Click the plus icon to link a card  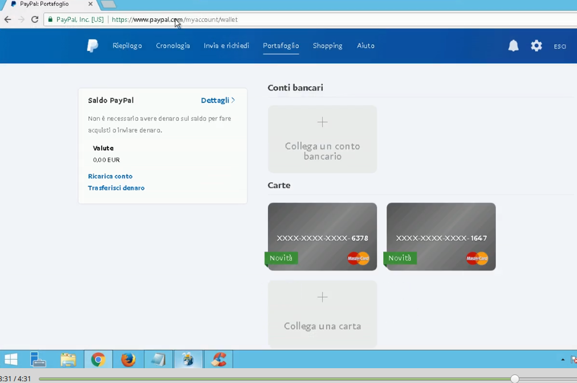322,297
